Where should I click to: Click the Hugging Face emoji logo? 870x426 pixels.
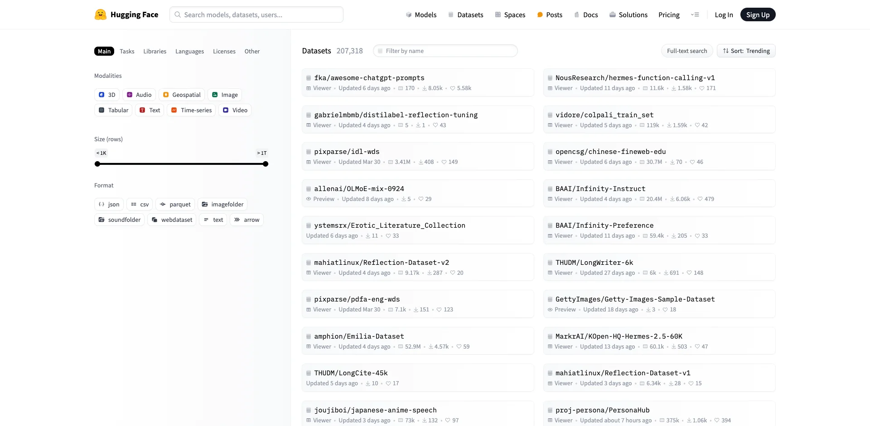coord(101,14)
